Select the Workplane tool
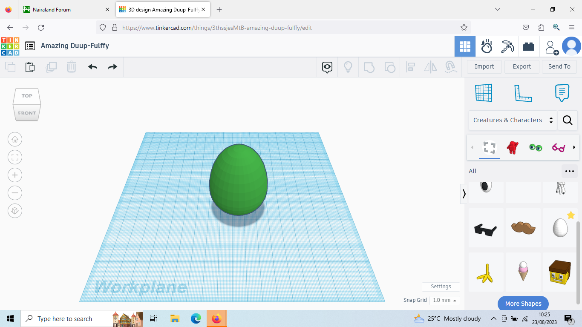This screenshot has height=327, width=582. tap(484, 93)
